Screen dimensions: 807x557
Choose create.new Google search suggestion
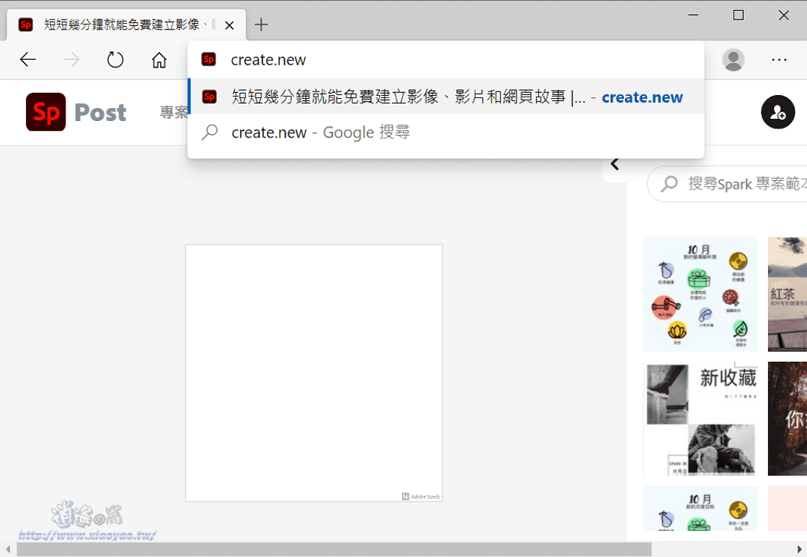pos(446,133)
